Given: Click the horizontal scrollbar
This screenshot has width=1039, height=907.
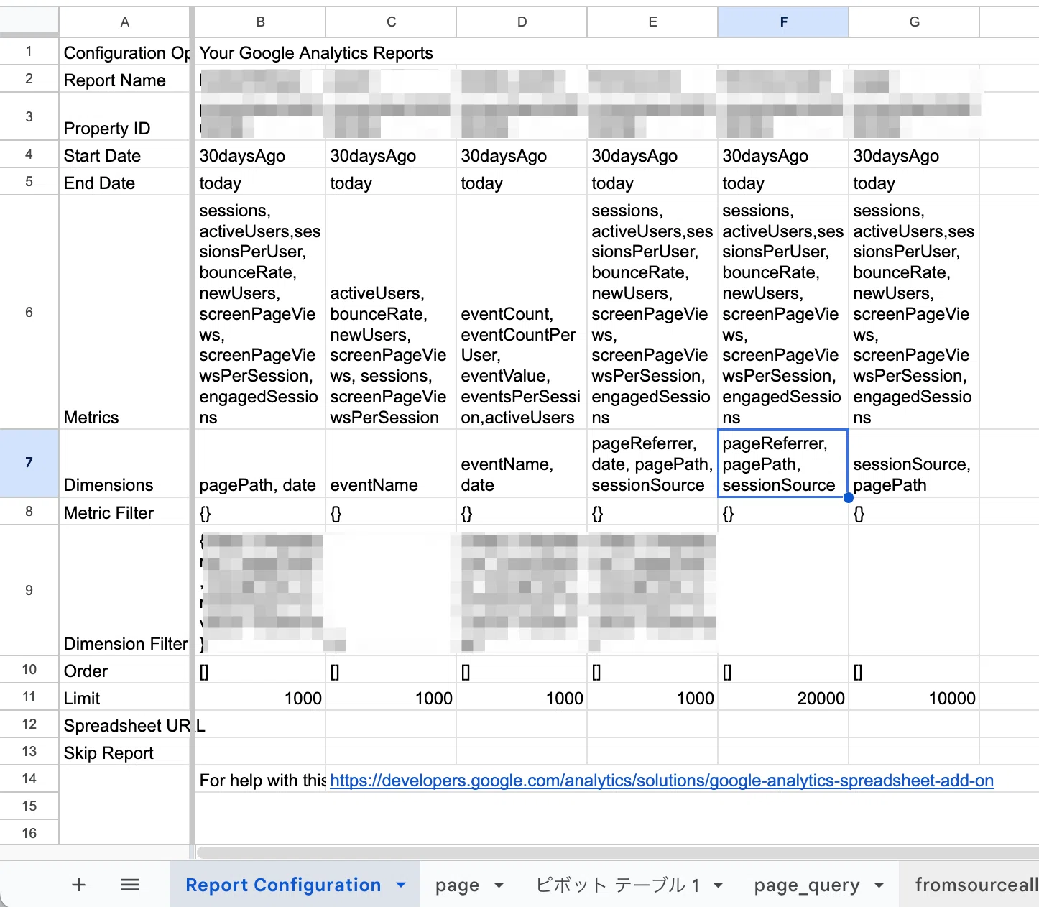Looking at the screenshot, I should tap(618, 852).
